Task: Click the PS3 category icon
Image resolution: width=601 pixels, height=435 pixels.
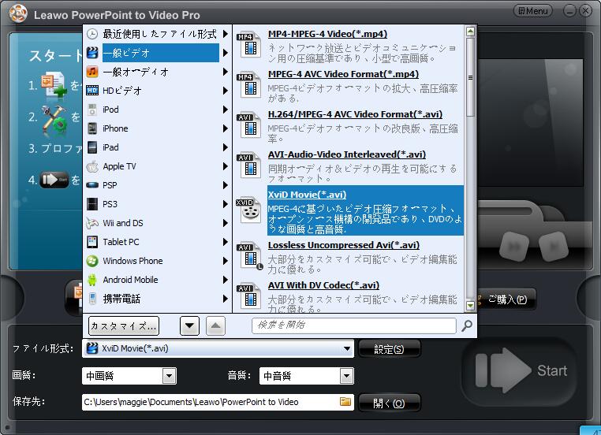Action: (x=92, y=204)
